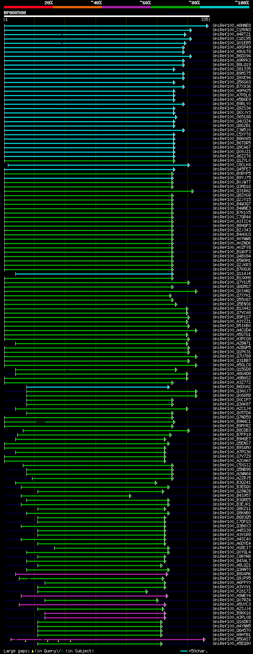Select the UniRef100_Q5NB98 label
Image resolution: width=253 pixels, height=654 pixels.
[232, 469]
